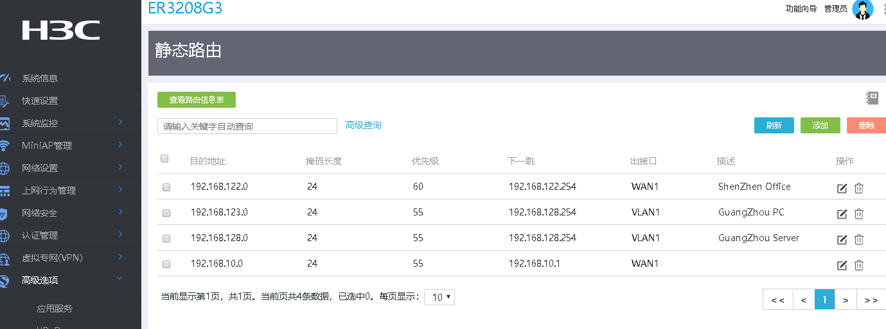
Task: Click trash icon for ShenZhen Office route
Action: pyautogui.click(x=859, y=189)
